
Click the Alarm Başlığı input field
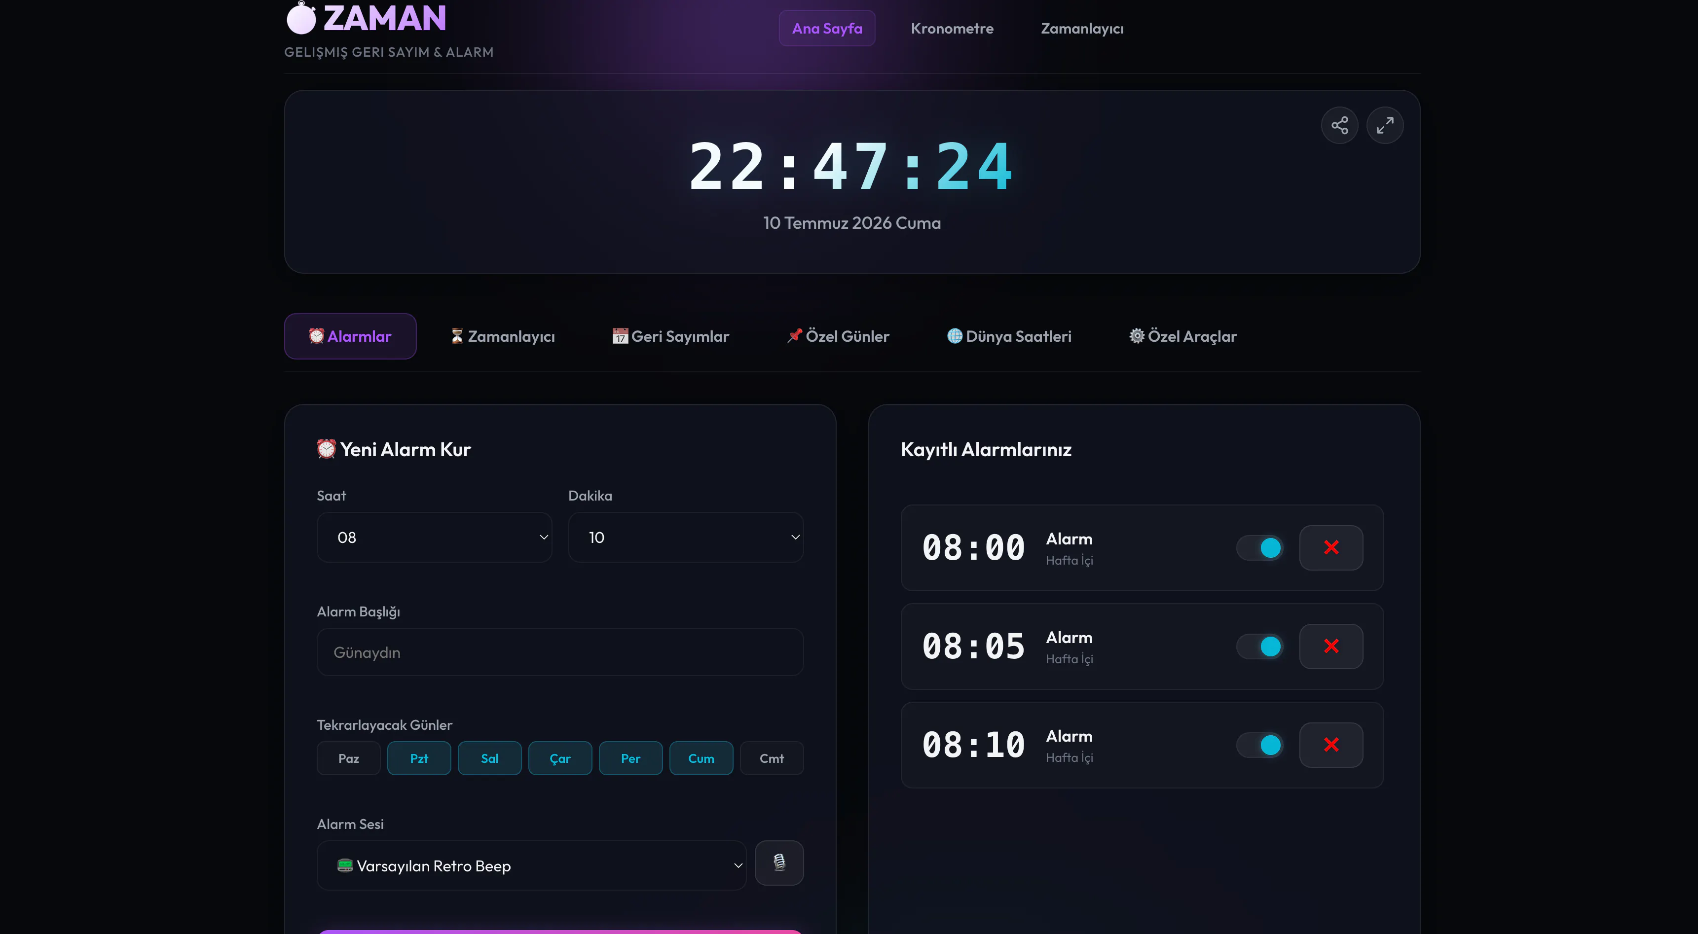560,652
